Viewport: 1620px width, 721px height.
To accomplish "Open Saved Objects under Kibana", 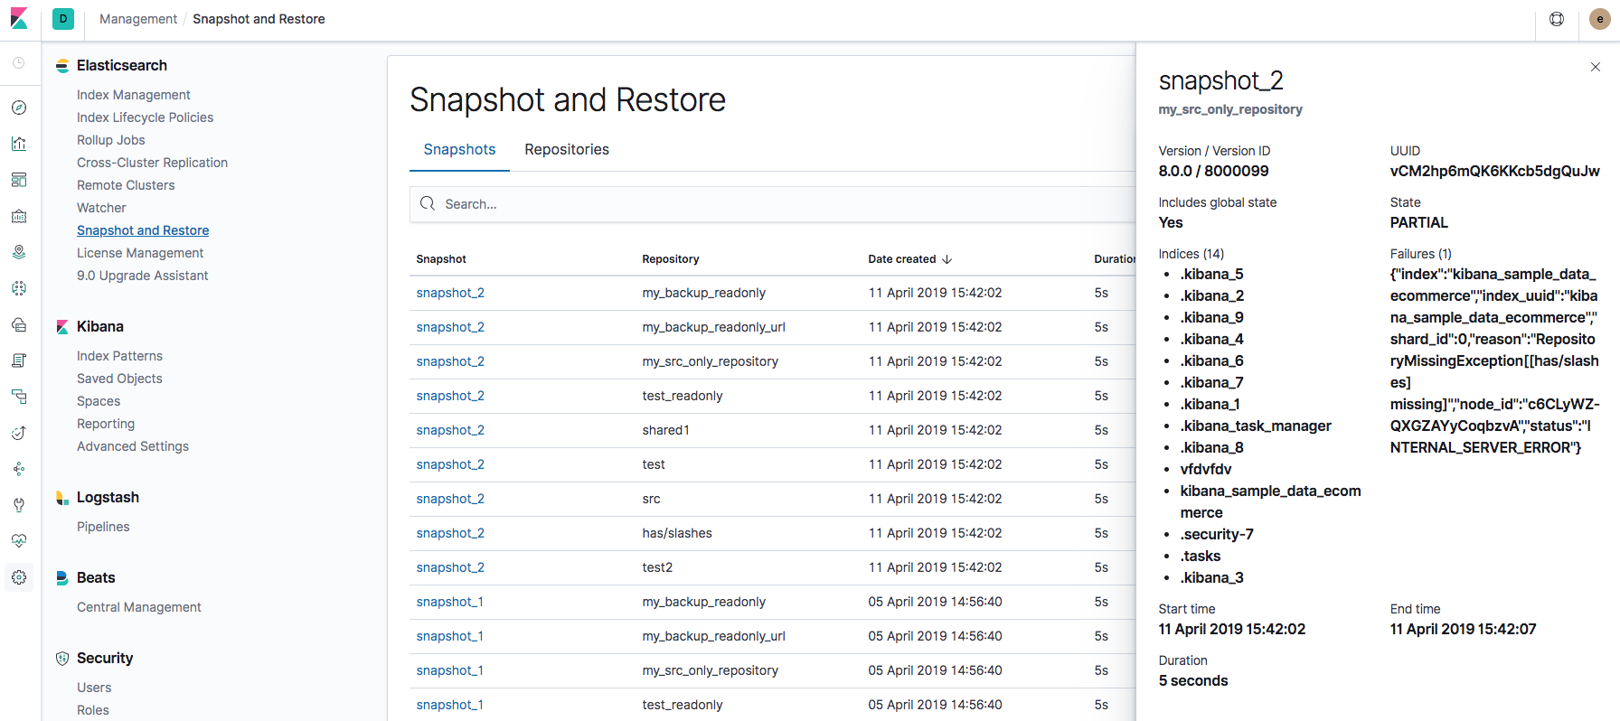I will pyautogui.click(x=120, y=379).
